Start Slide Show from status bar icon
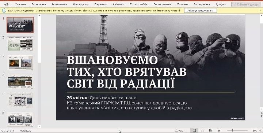The height and width of the screenshot is (133, 263). point(219,130)
